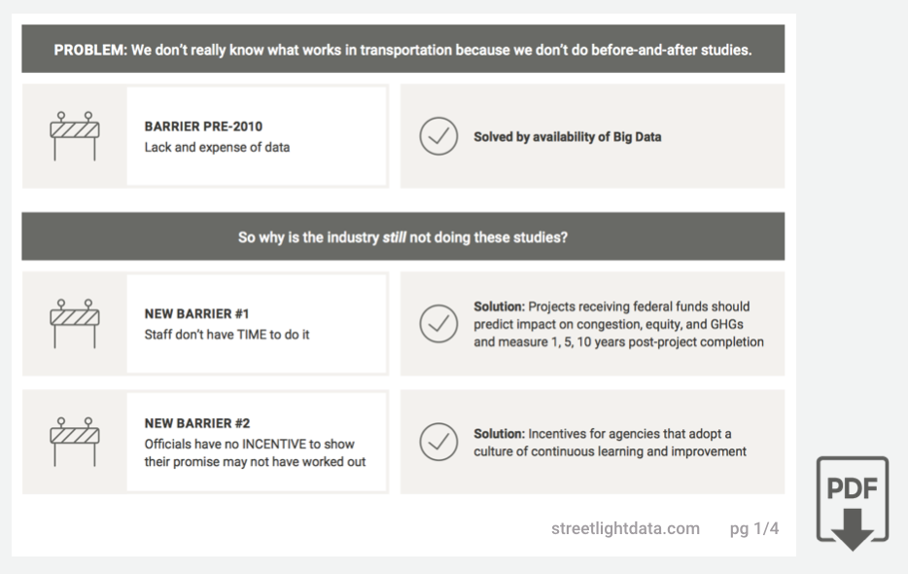The image size is (908, 574).
Task: Open the streetlightdata.com link
Action: click(625, 528)
